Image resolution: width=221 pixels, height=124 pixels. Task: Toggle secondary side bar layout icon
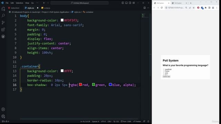(130, 3)
